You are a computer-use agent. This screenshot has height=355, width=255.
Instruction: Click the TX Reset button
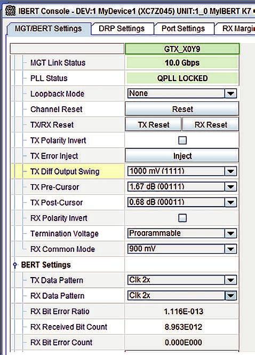coord(153,124)
